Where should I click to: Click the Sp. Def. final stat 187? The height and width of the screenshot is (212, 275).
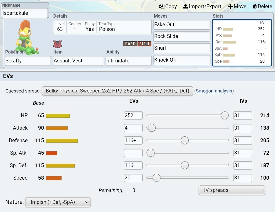coord(265,165)
